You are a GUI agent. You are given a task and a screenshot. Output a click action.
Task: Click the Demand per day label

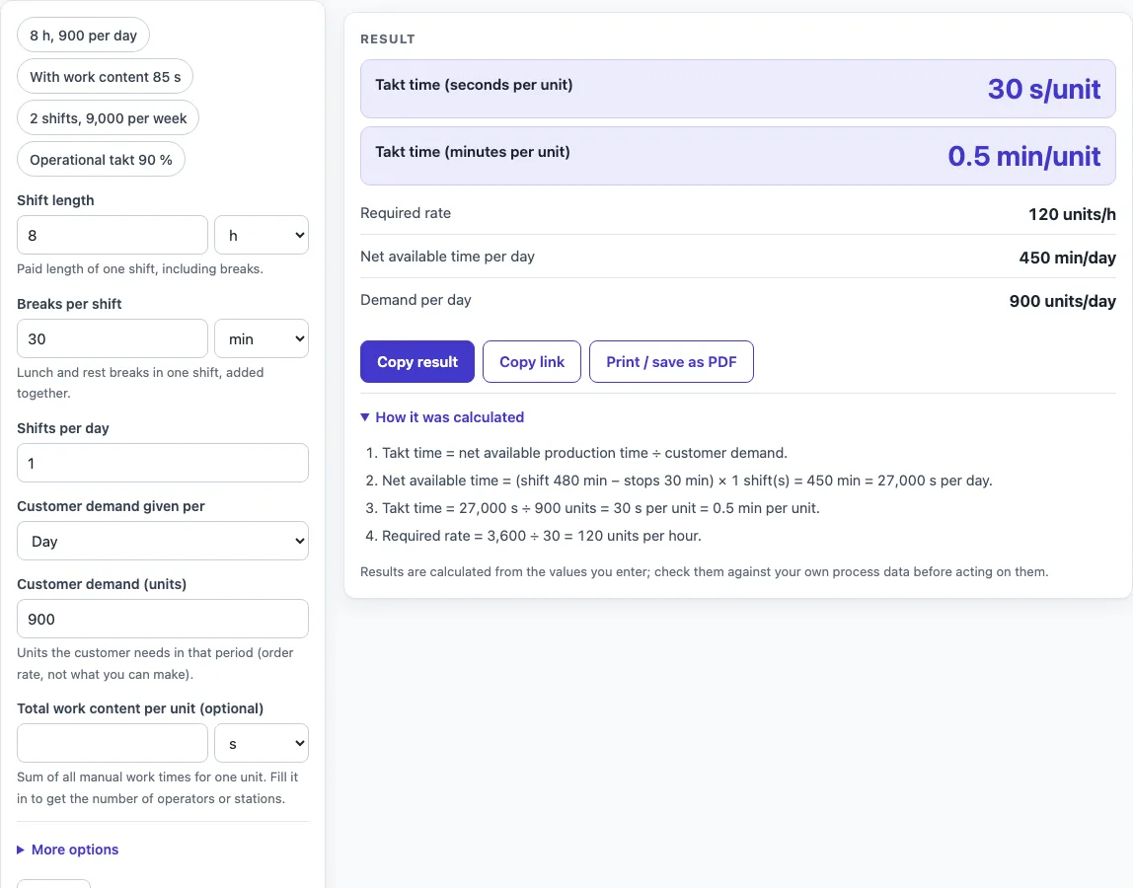(x=415, y=300)
